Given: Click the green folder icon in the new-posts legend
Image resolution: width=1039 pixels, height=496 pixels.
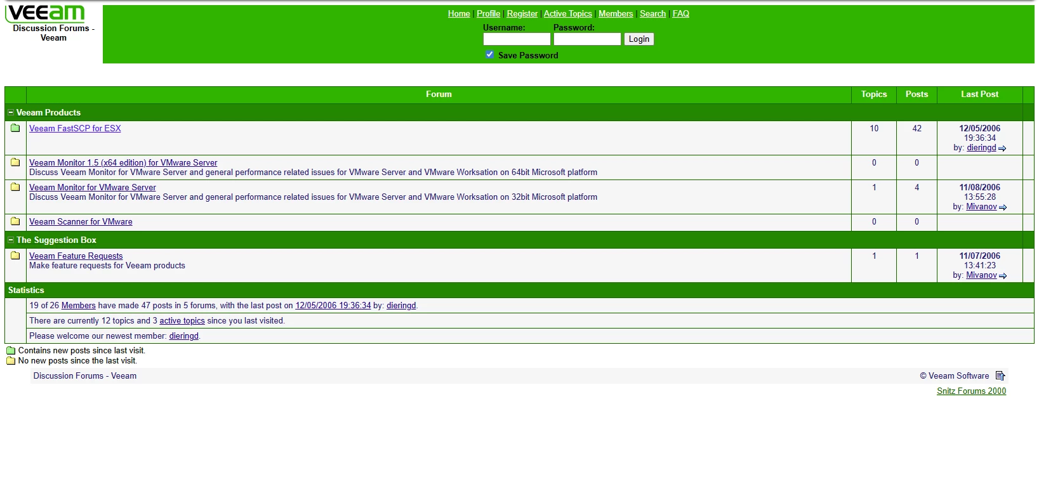Looking at the screenshot, I should pos(11,350).
